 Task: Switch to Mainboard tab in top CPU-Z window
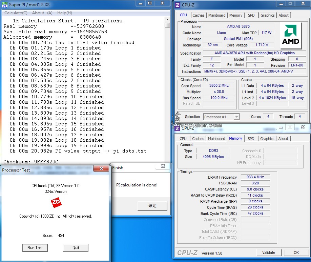click(x=217, y=15)
